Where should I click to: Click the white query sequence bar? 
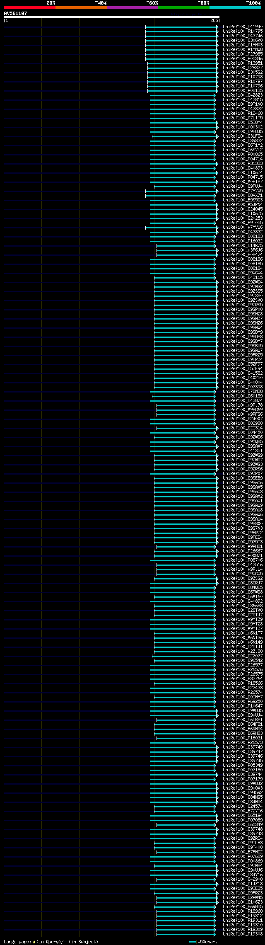111,17
